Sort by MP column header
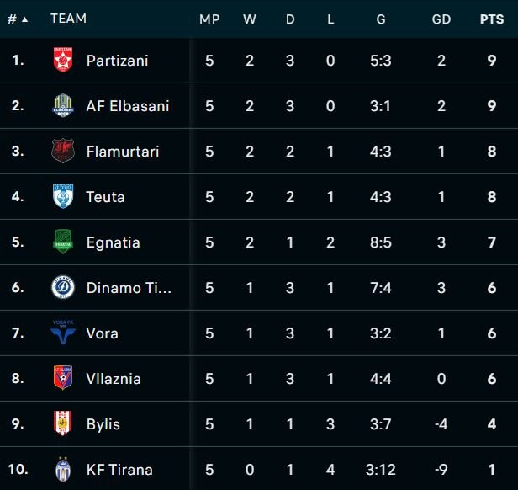Image resolution: width=518 pixels, height=490 pixels. click(209, 19)
